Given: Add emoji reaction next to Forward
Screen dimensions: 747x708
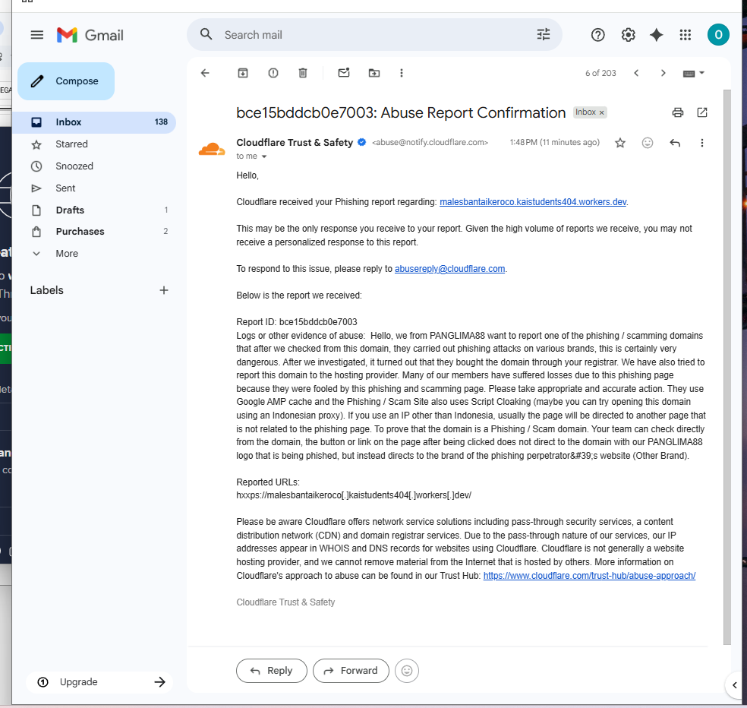Looking at the screenshot, I should tap(406, 671).
